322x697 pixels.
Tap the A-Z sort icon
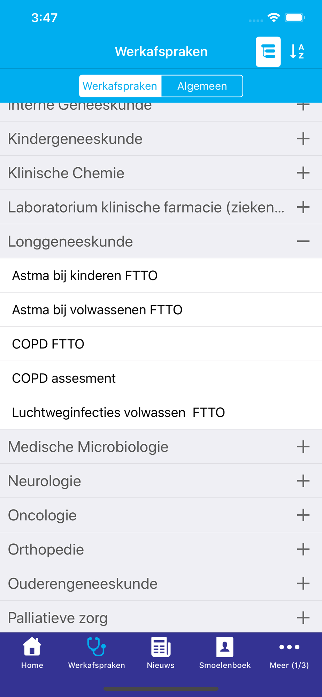[x=297, y=52]
